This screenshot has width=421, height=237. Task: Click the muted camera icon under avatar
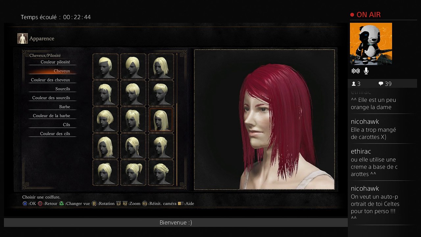(356, 71)
